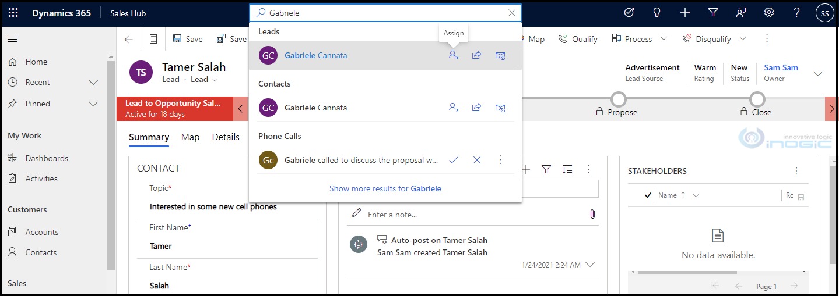Open Advanced Find filter icon in header

713,13
